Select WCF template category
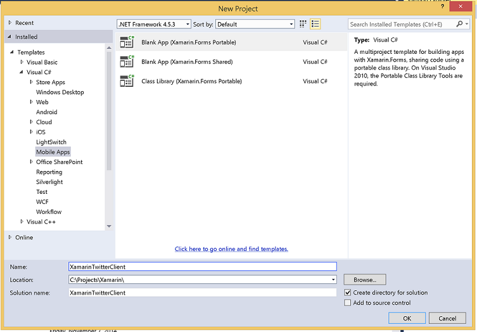Image resolution: width=477 pixels, height=332 pixels. pos(42,201)
